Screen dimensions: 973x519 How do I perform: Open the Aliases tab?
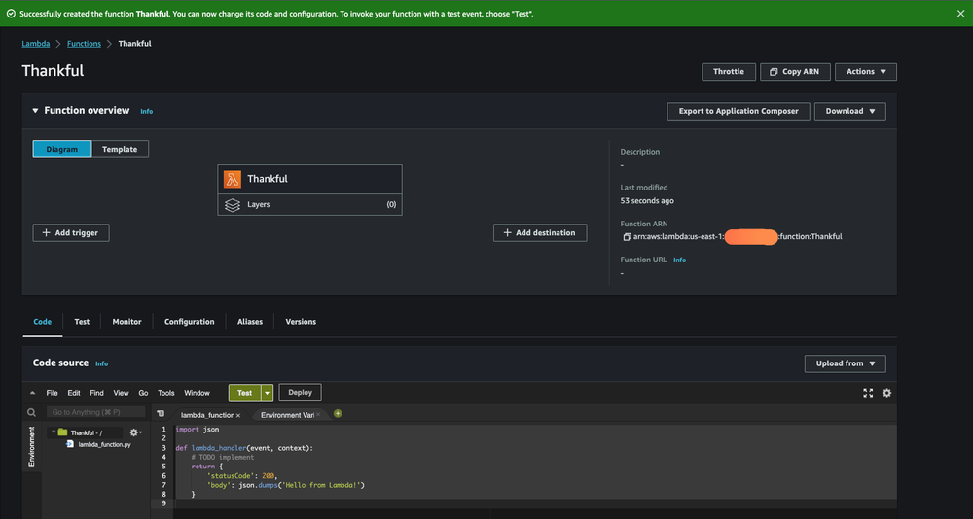tap(250, 321)
